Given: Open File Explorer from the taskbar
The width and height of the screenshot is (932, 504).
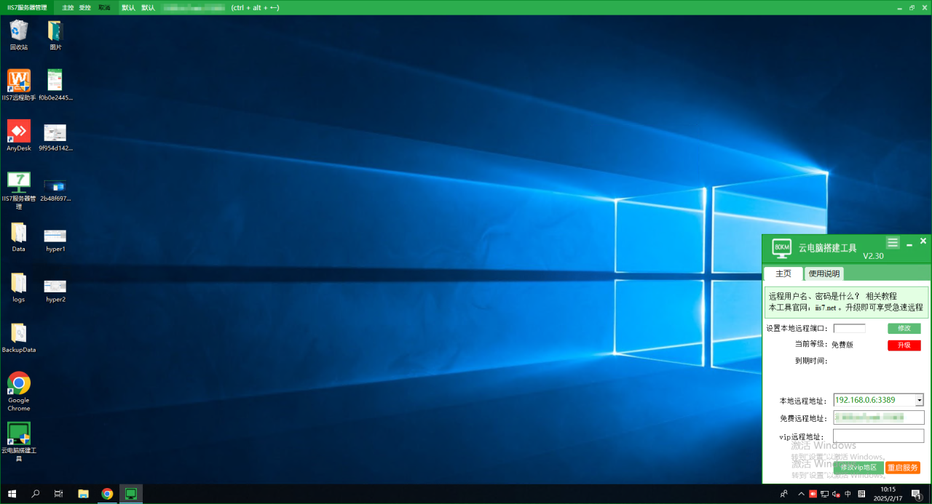Looking at the screenshot, I should pos(83,494).
